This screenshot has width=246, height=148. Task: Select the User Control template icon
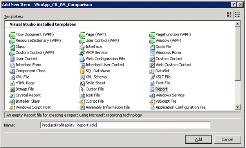pyautogui.click(x=12, y=59)
